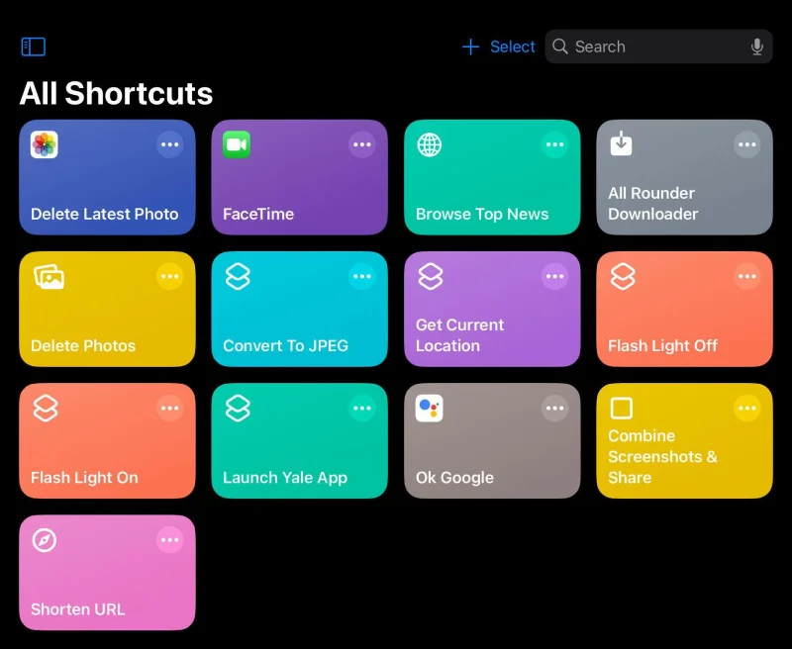Click the All Shortcuts heading
The height and width of the screenshot is (649, 792).
(116, 93)
